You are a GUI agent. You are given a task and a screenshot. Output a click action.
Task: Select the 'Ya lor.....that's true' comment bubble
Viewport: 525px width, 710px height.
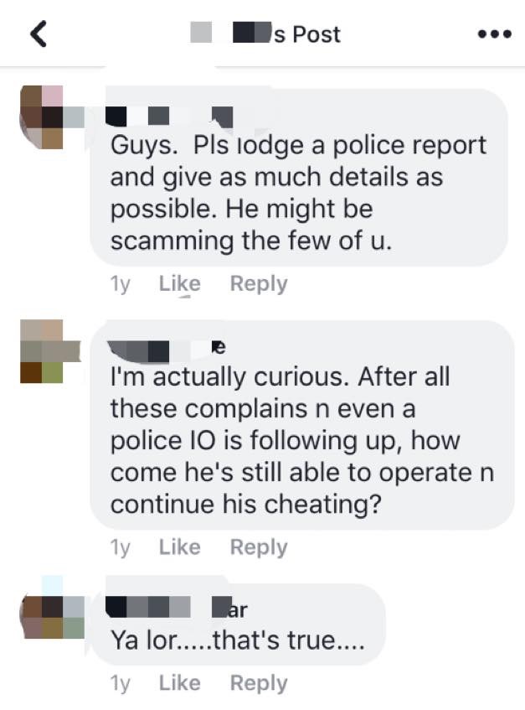click(238, 624)
